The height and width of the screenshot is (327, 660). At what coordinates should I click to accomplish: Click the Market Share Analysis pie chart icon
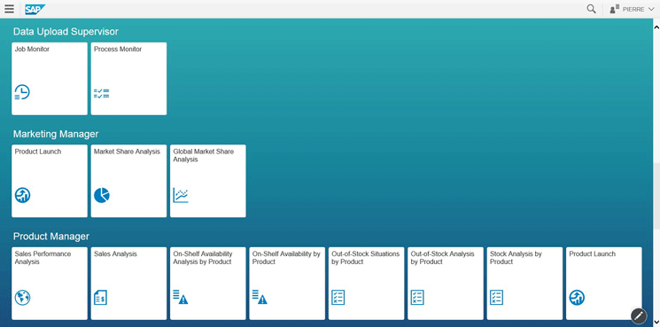(x=102, y=195)
